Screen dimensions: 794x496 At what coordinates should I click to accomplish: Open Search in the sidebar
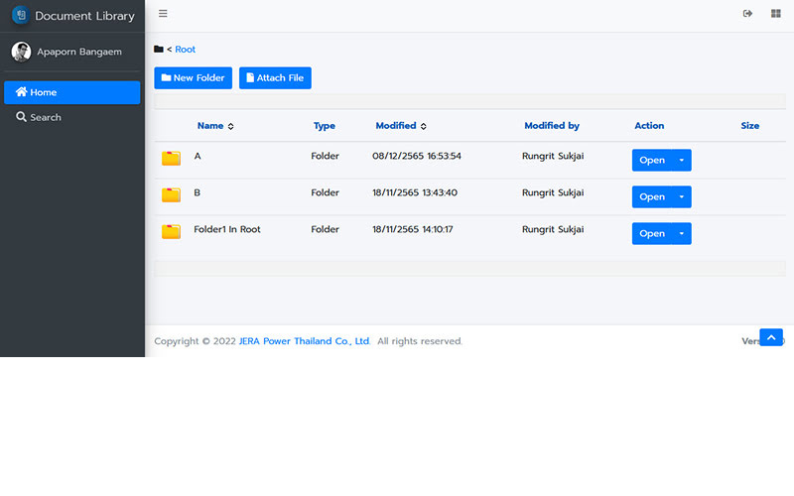coord(71,117)
